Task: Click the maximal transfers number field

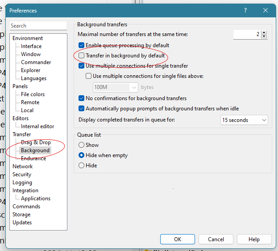Action: pyautogui.click(x=246, y=34)
